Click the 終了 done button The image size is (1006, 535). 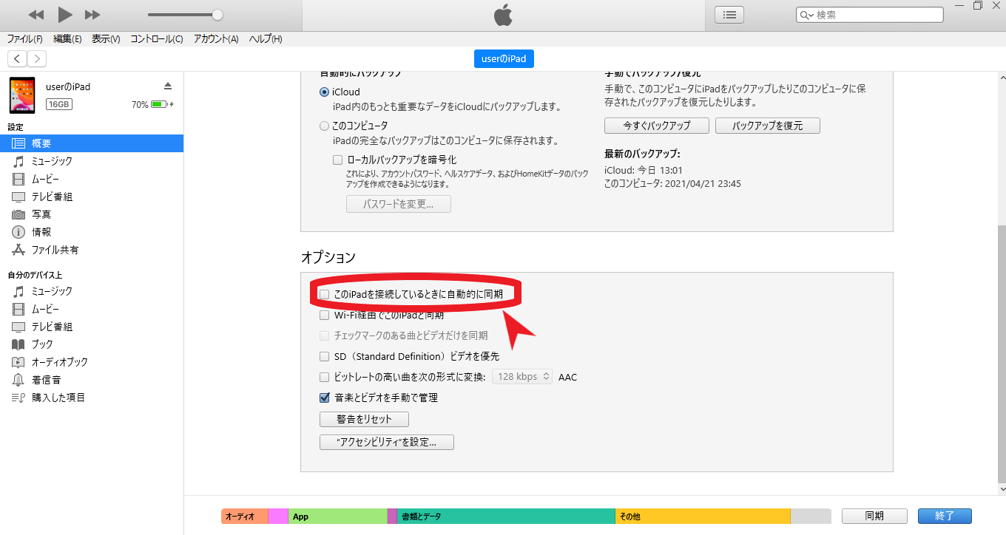click(x=945, y=516)
